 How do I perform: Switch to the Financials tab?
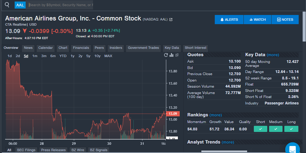click(81, 48)
